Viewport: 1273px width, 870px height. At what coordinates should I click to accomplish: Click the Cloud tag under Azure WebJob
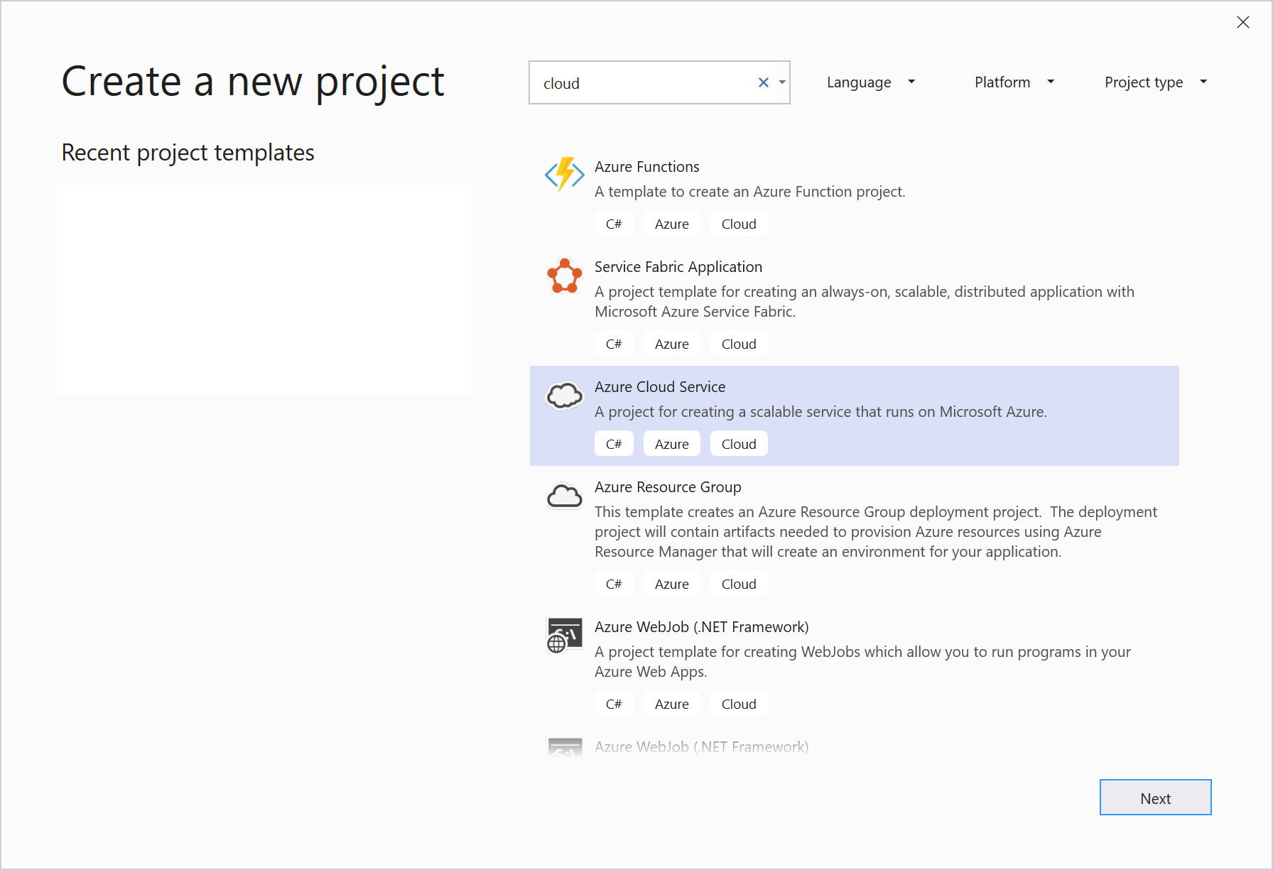click(738, 703)
